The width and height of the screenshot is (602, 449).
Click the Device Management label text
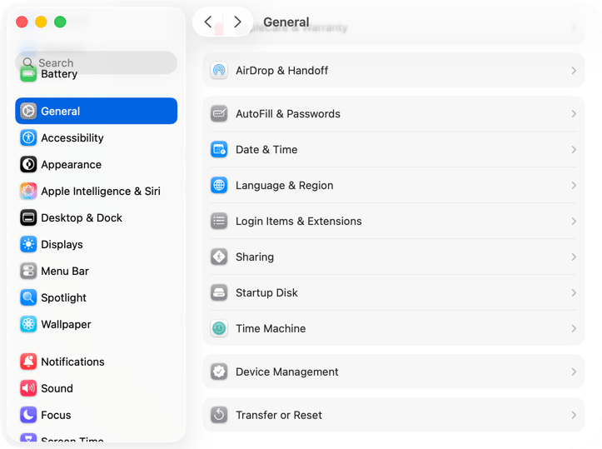(x=286, y=372)
